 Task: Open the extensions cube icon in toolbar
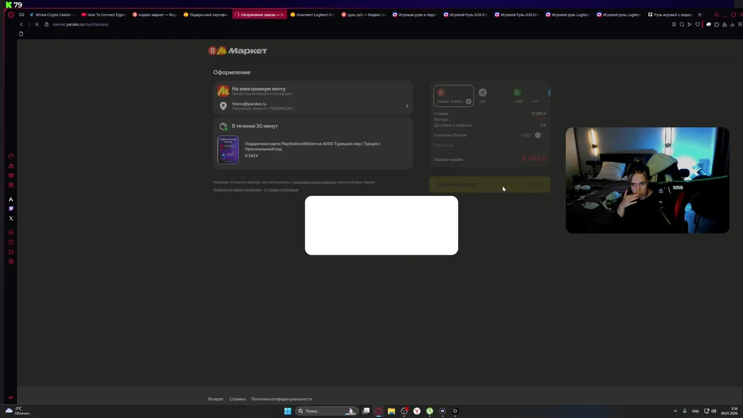(716, 24)
